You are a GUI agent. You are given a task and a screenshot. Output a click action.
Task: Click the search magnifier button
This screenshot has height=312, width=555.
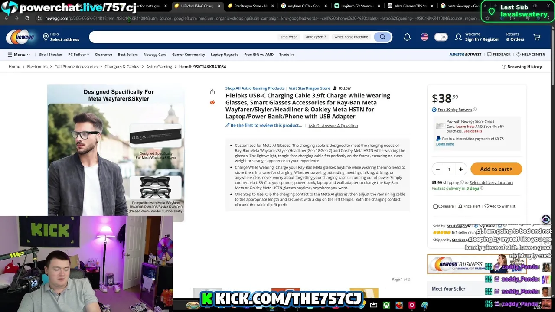coord(382,37)
